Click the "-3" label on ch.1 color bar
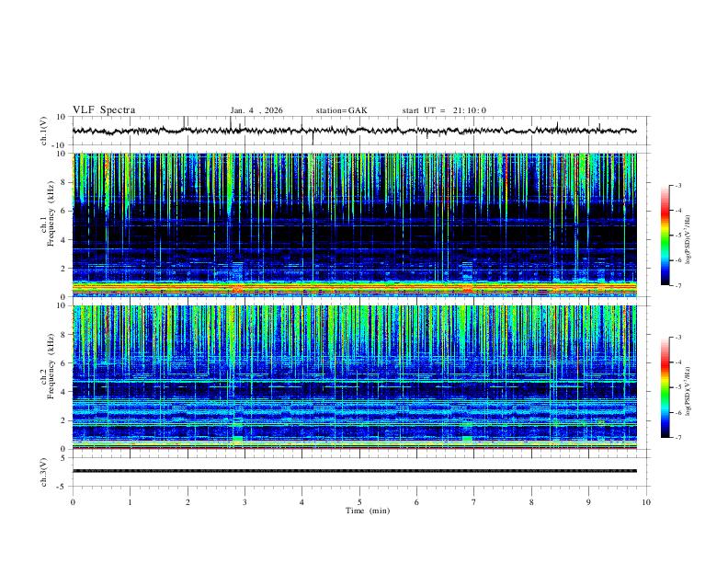 677,185
